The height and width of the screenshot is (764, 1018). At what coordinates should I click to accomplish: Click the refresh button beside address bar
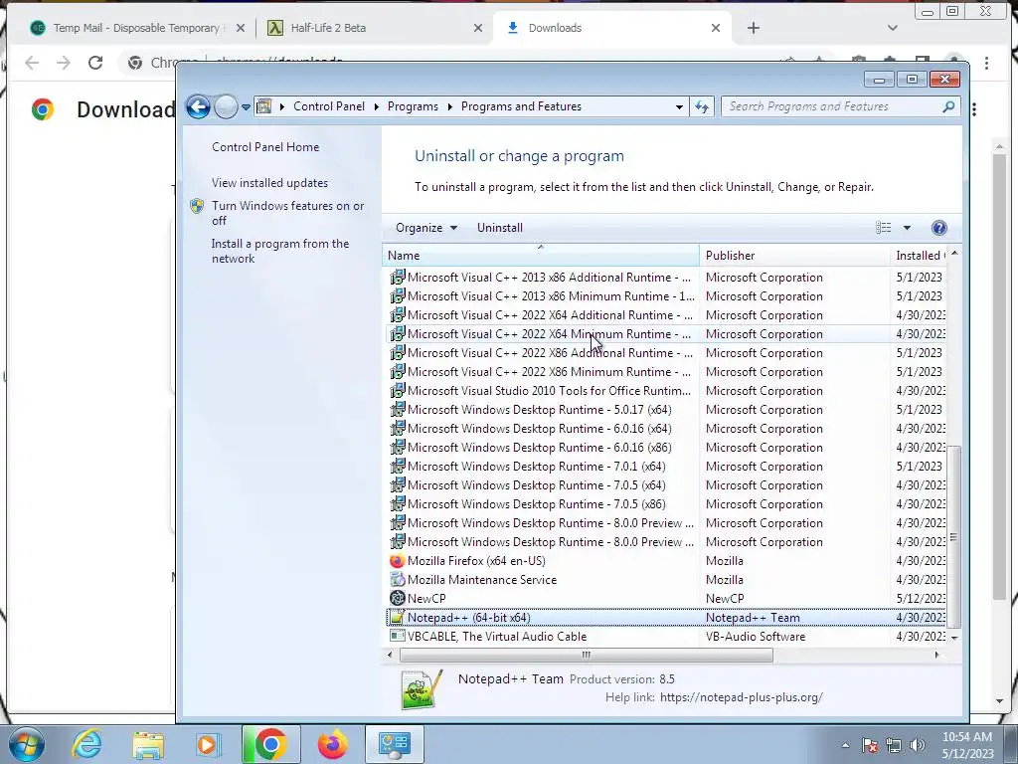702,106
